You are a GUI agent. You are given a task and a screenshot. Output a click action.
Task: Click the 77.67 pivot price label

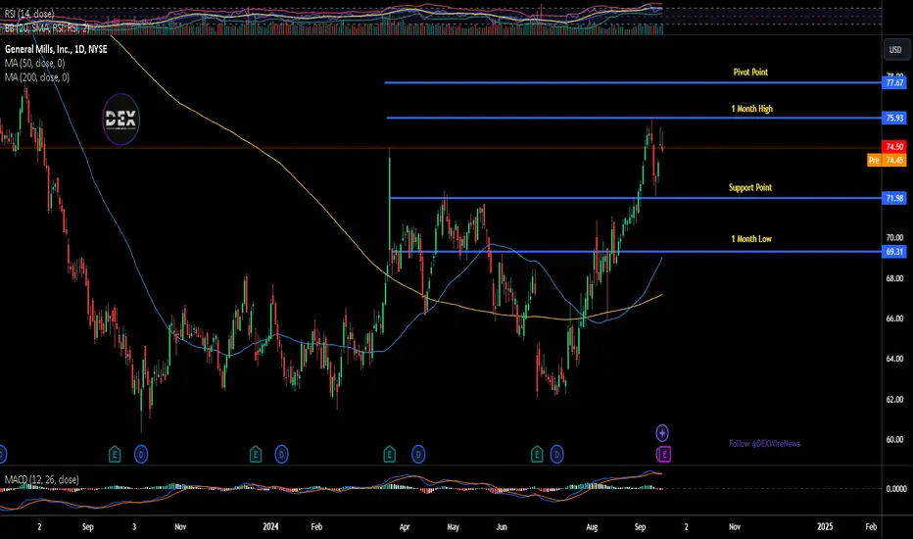(894, 82)
